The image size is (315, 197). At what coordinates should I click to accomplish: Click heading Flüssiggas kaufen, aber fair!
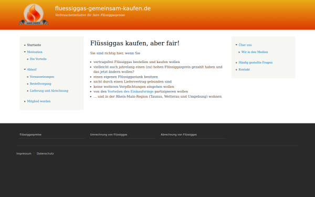(x=134, y=43)
